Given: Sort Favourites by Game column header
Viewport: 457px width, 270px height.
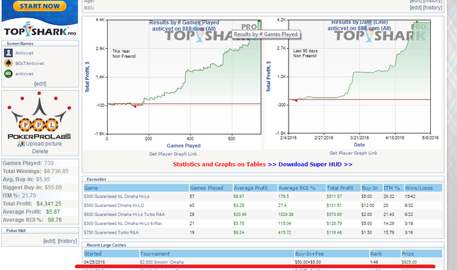Looking at the screenshot, I should [x=136, y=188].
